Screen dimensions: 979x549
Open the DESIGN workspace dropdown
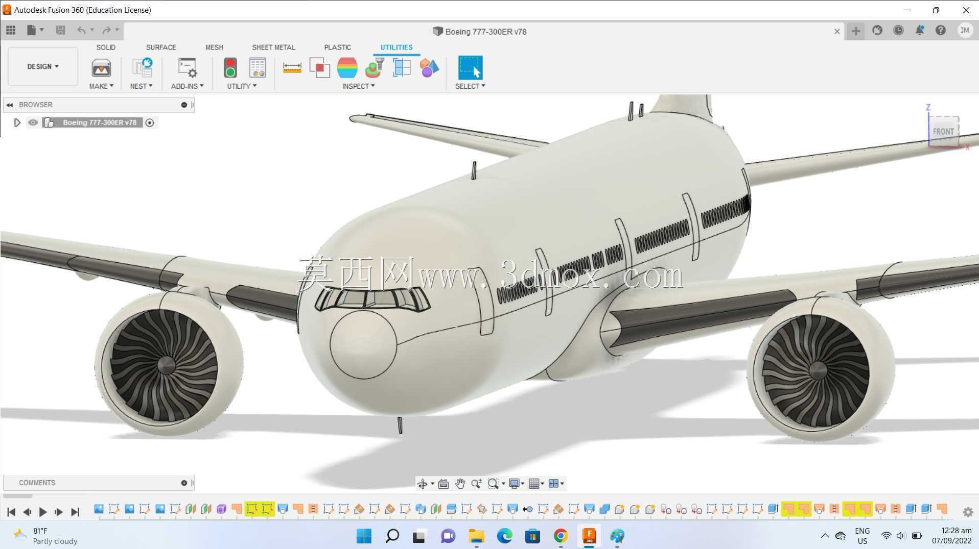point(43,66)
